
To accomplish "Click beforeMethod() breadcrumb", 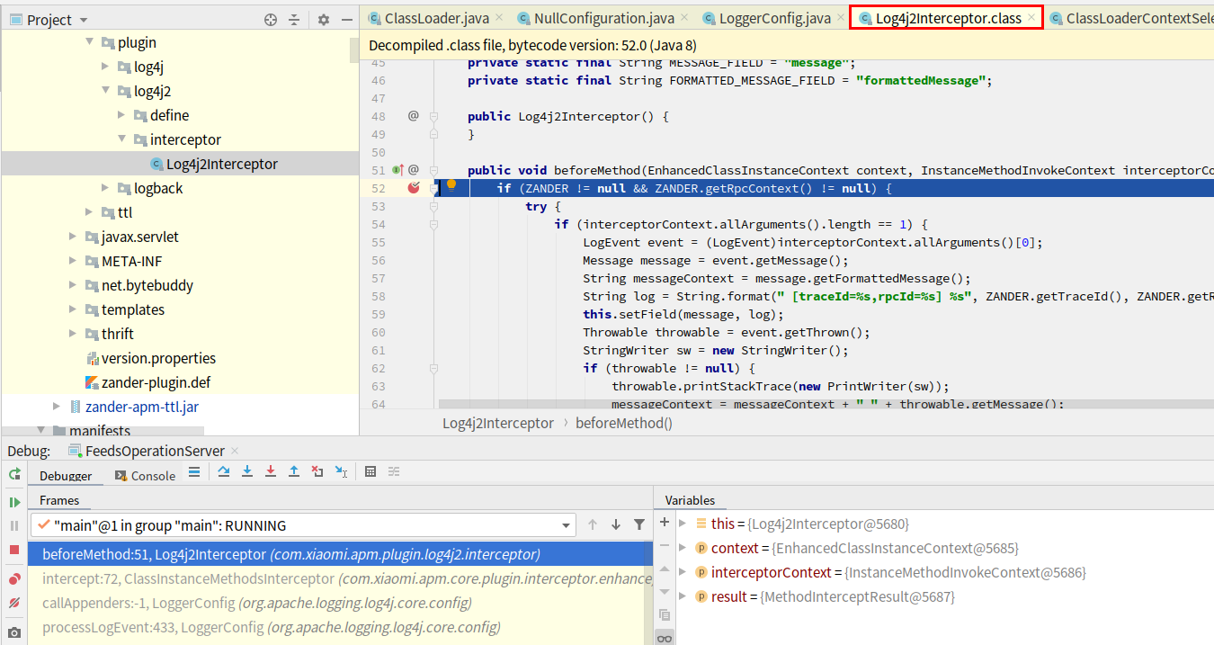I will tap(624, 423).
